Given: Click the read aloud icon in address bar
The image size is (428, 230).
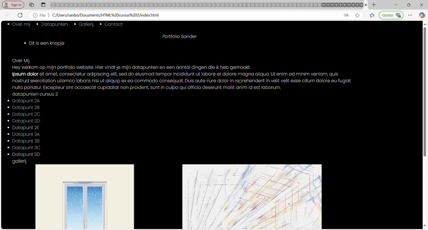Looking at the screenshot, I should pos(346,15).
